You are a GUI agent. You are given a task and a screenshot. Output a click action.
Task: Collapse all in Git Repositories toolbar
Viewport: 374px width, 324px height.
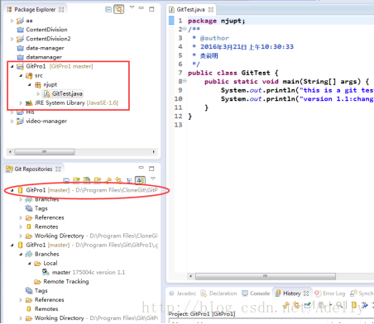(66, 180)
